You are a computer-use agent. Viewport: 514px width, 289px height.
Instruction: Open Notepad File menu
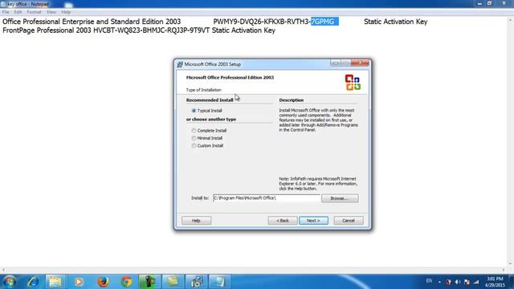click(x=6, y=12)
